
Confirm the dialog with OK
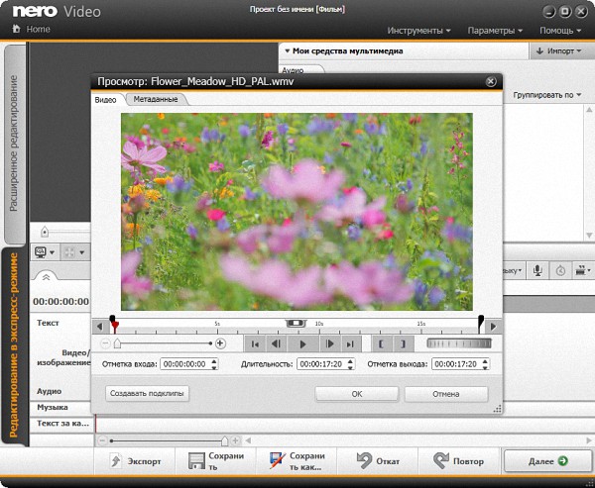[x=356, y=393]
